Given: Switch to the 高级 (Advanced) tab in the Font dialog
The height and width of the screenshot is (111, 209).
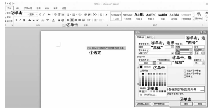Looking at the screenshot, I should [x=150, y=38].
